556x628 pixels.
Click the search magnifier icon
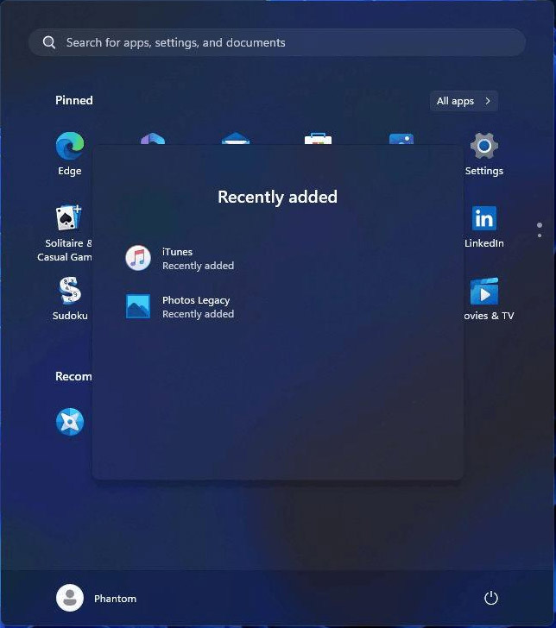coord(49,42)
